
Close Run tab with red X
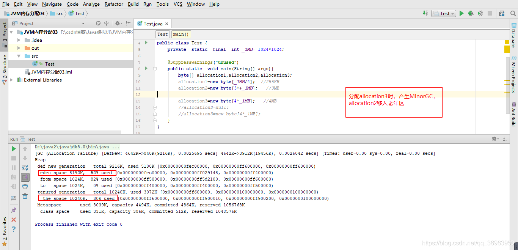click(x=14, y=220)
